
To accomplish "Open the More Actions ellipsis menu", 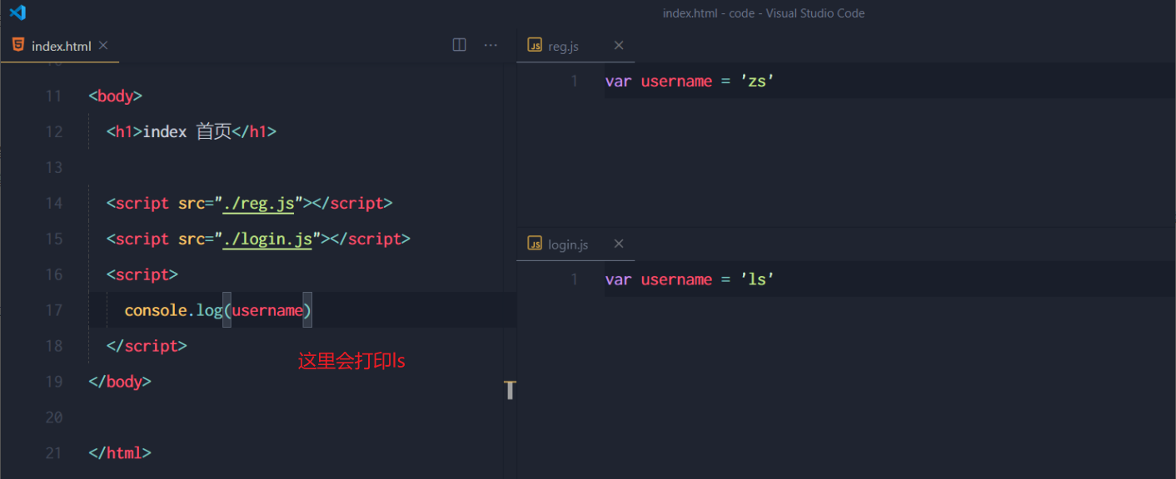I will (x=491, y=45).
